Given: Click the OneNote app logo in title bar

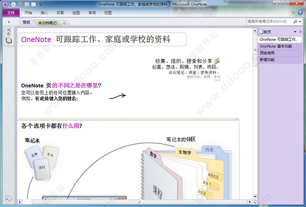Looking at the screenshot, I should (x=6, y=4).
